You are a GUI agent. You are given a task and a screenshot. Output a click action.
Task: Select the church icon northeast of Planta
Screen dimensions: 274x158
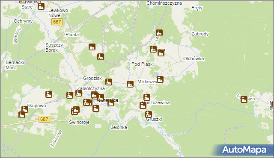click(92, 47)
